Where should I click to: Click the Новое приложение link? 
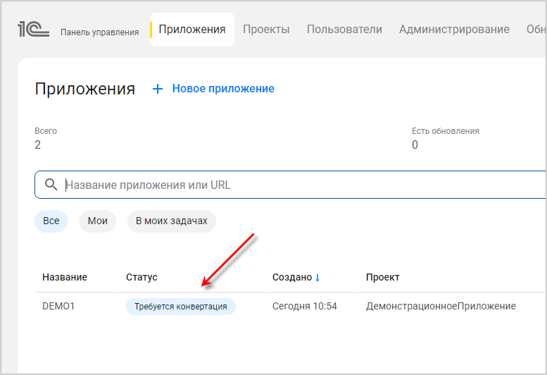223,89
